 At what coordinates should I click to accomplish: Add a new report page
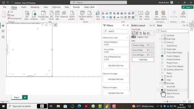[25, 97]
